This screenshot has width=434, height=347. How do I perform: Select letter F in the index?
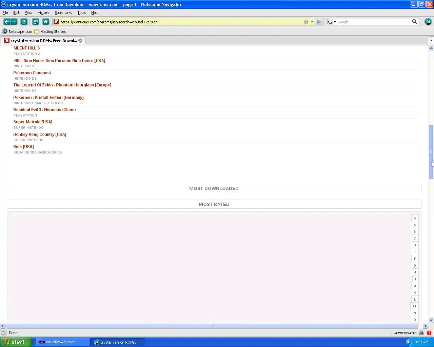[x=415, y=259]
